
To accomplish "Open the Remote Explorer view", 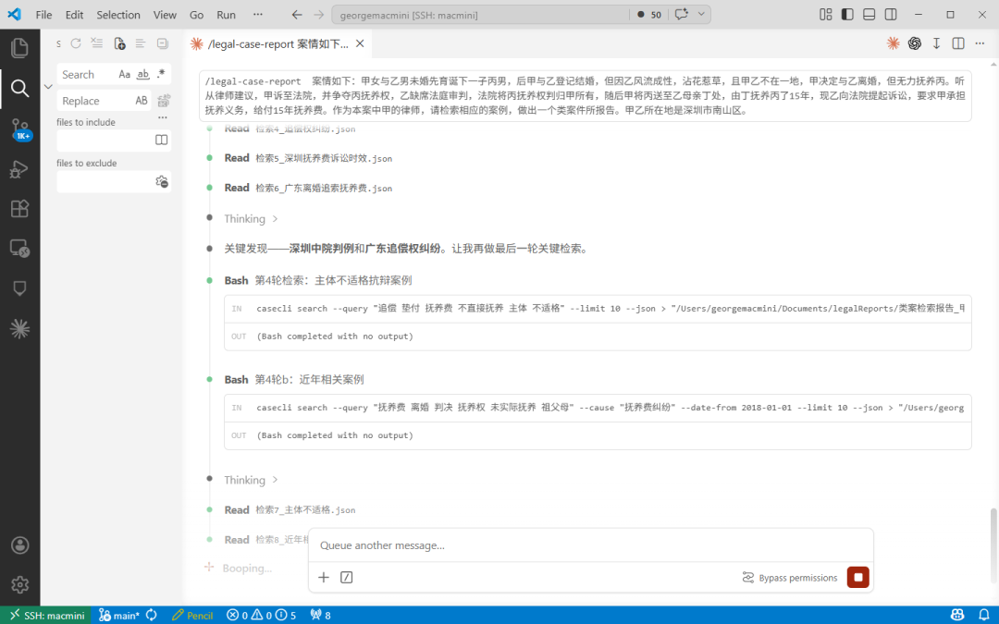I will coord(19,249).
